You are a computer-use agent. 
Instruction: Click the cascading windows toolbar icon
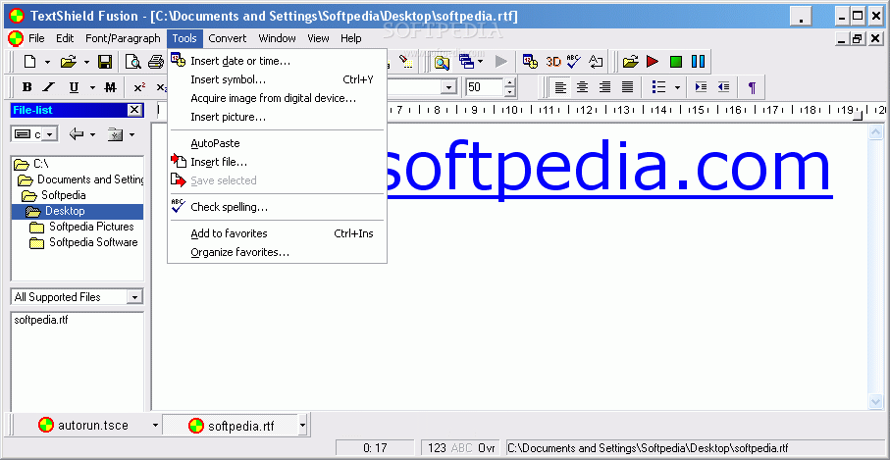(x=465, y=61)
